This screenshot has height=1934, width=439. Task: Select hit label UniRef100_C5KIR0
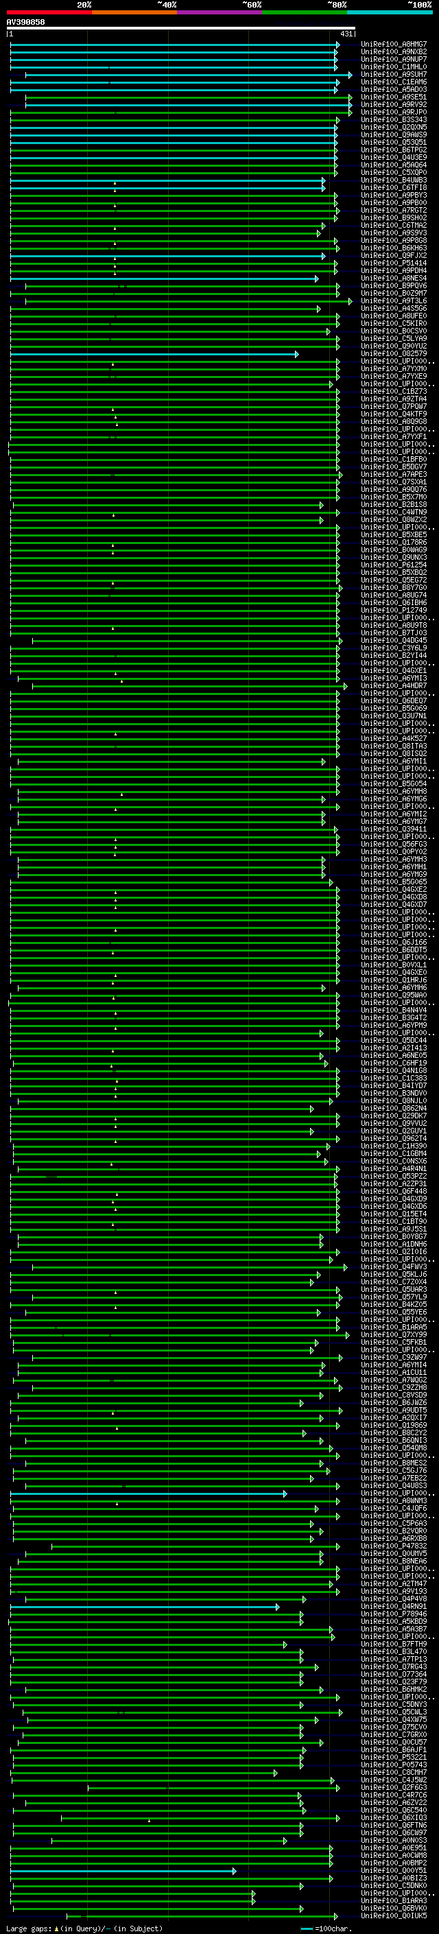393,324
